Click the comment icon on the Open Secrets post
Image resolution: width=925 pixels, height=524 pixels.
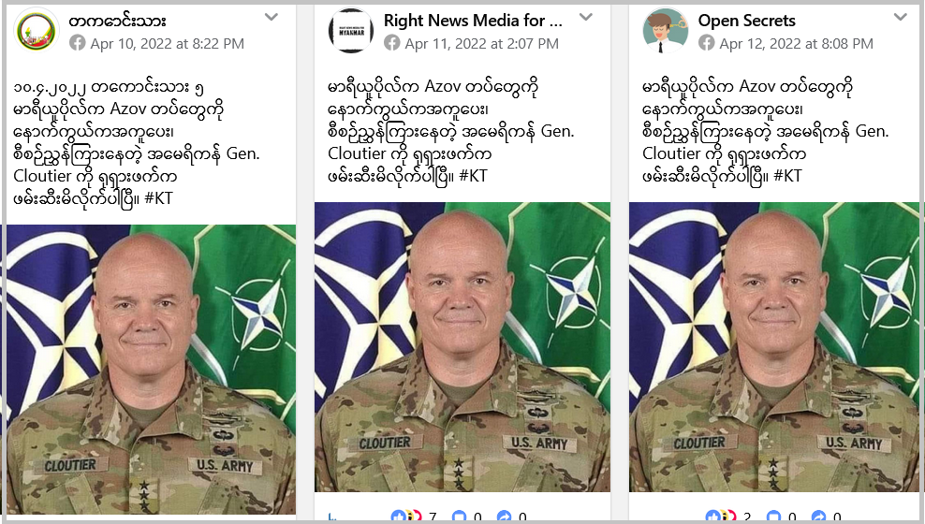pos(773,517)
